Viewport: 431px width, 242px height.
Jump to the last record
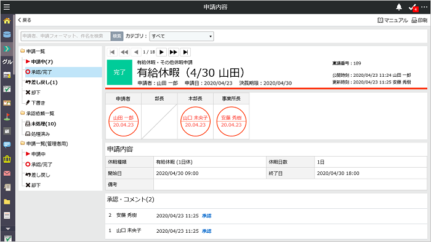pos(185,52)
